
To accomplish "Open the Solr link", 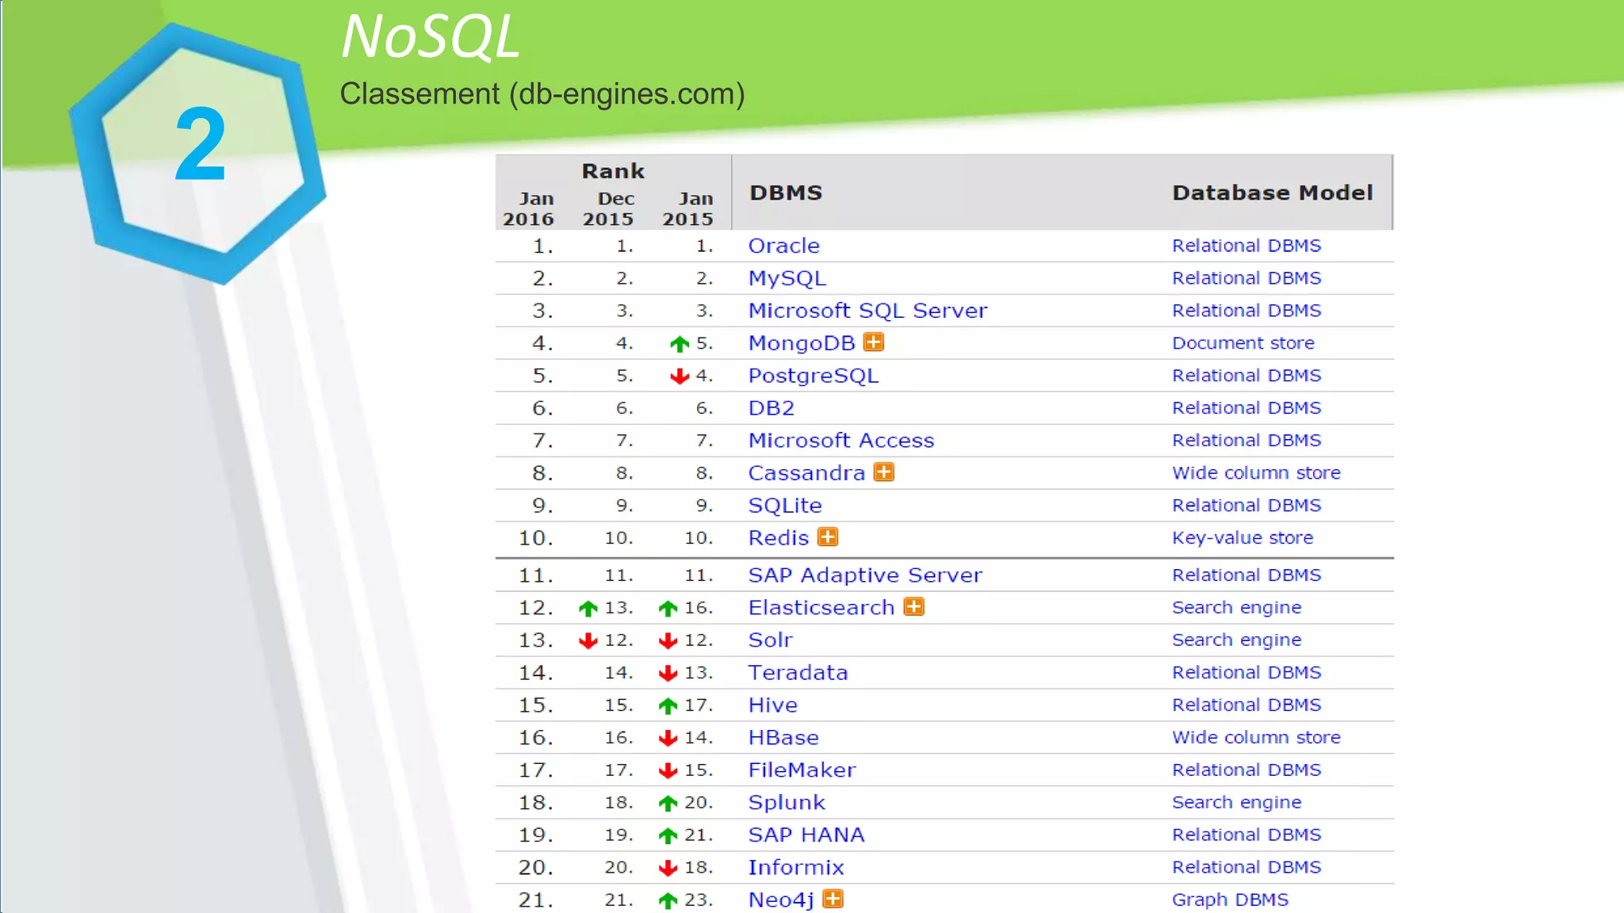I will [771, 640].
